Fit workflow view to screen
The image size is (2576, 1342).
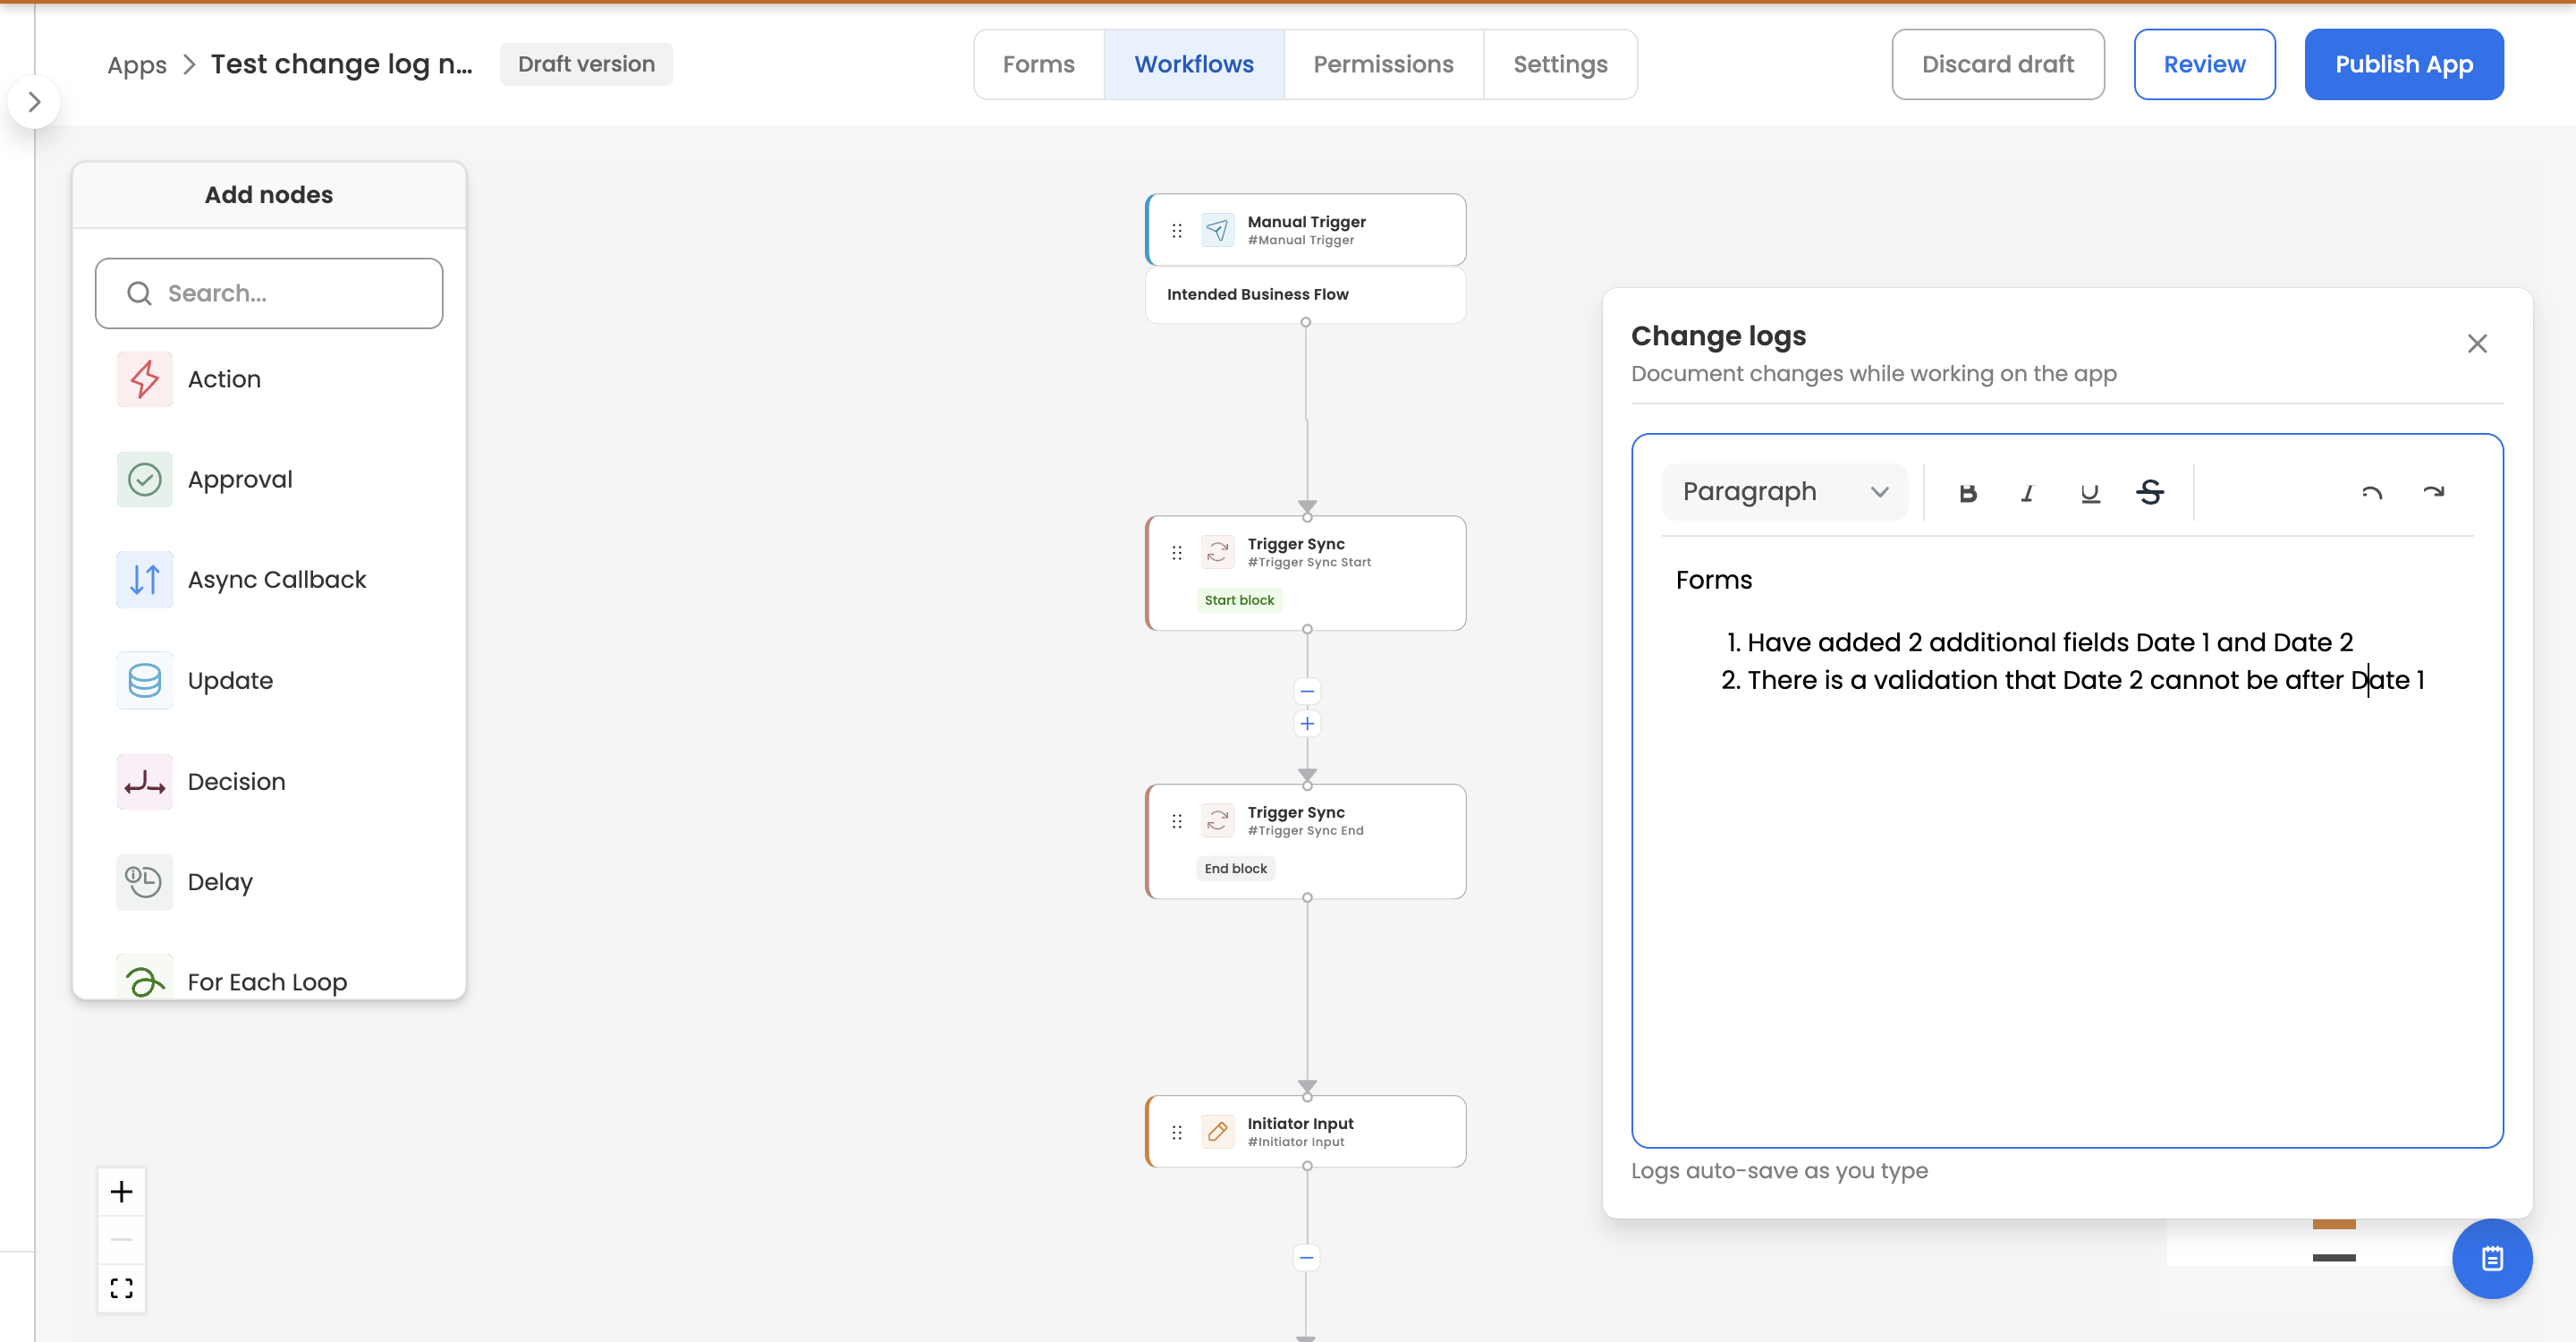tap(121, 1288)
